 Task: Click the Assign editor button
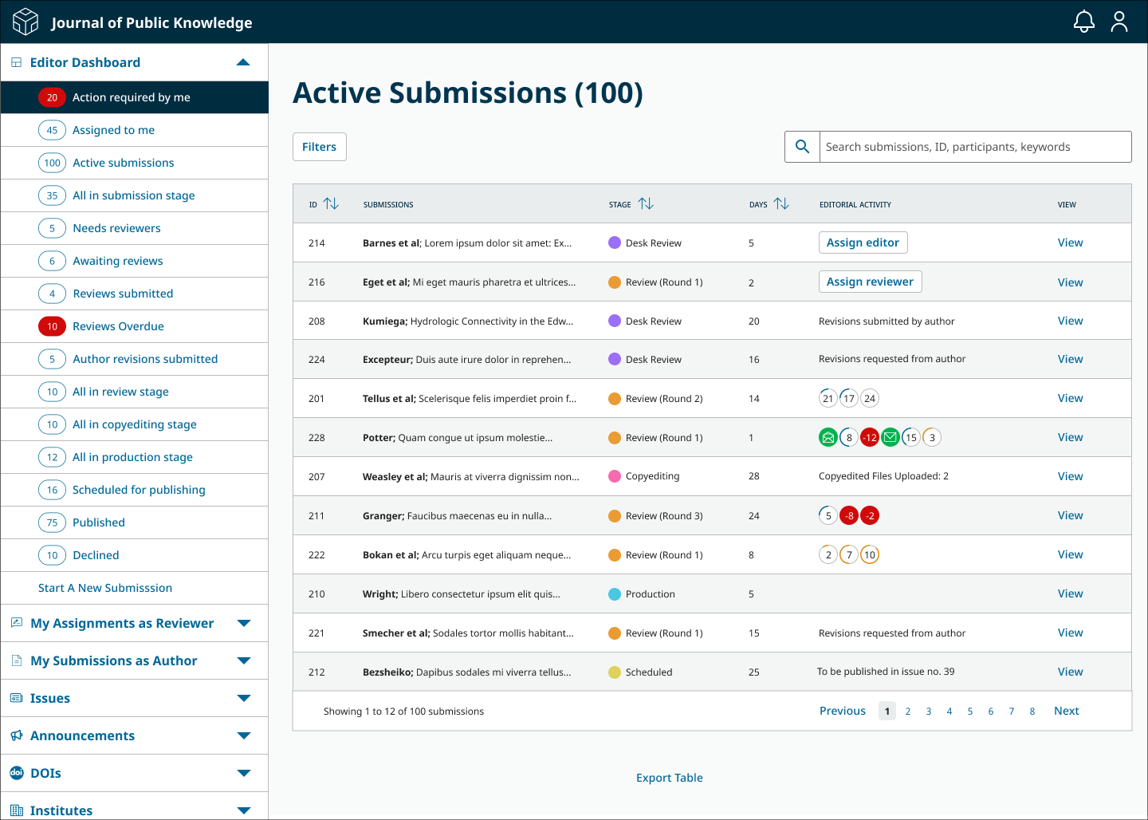click(863, 242)
